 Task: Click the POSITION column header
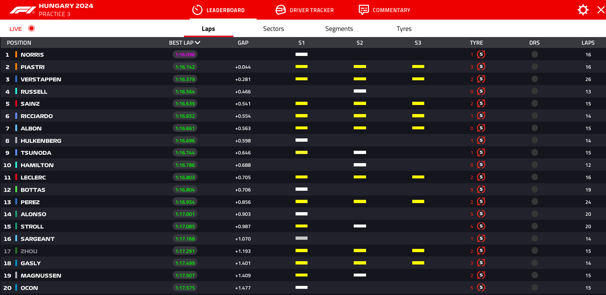19,43
